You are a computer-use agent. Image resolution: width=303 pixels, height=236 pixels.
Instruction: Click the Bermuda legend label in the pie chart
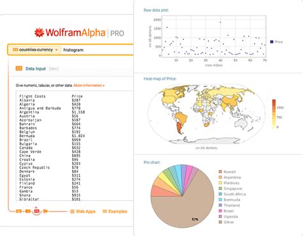click(x=232, y=200)
